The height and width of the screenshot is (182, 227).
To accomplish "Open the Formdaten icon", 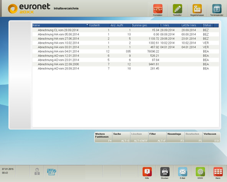I will [158, 9].
